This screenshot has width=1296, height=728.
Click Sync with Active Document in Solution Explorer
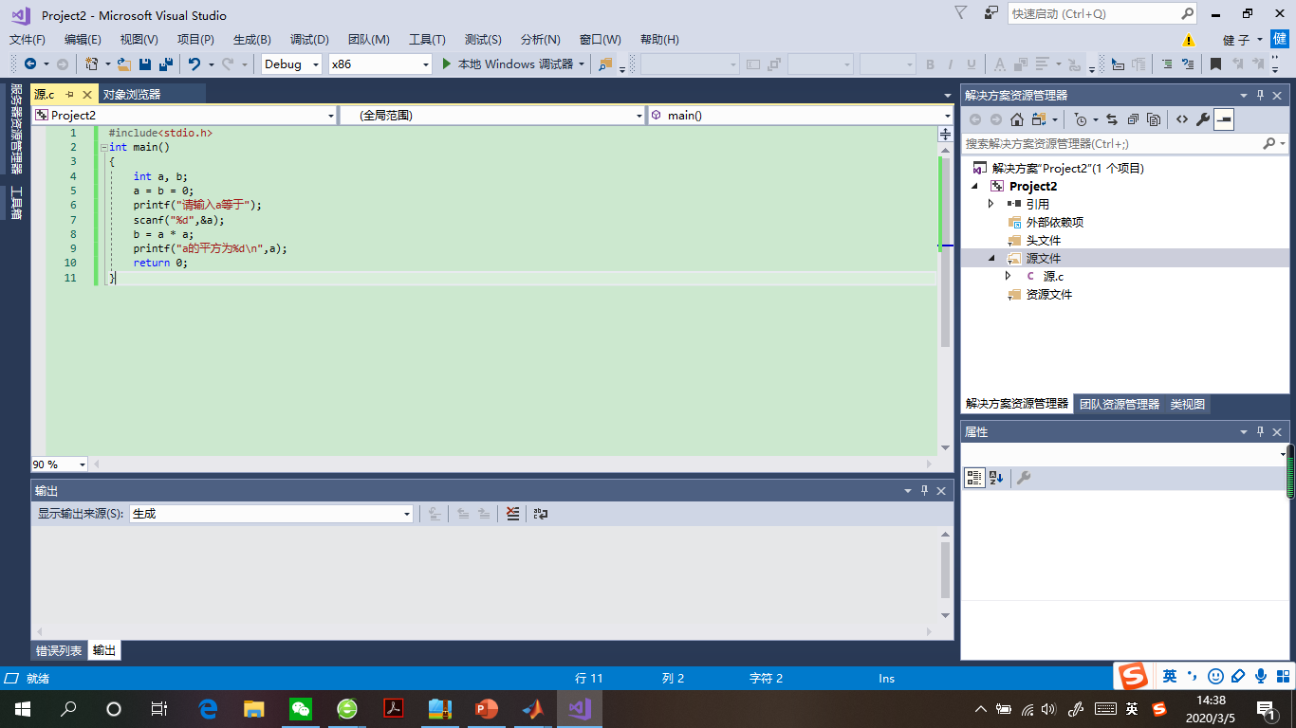1112,119
